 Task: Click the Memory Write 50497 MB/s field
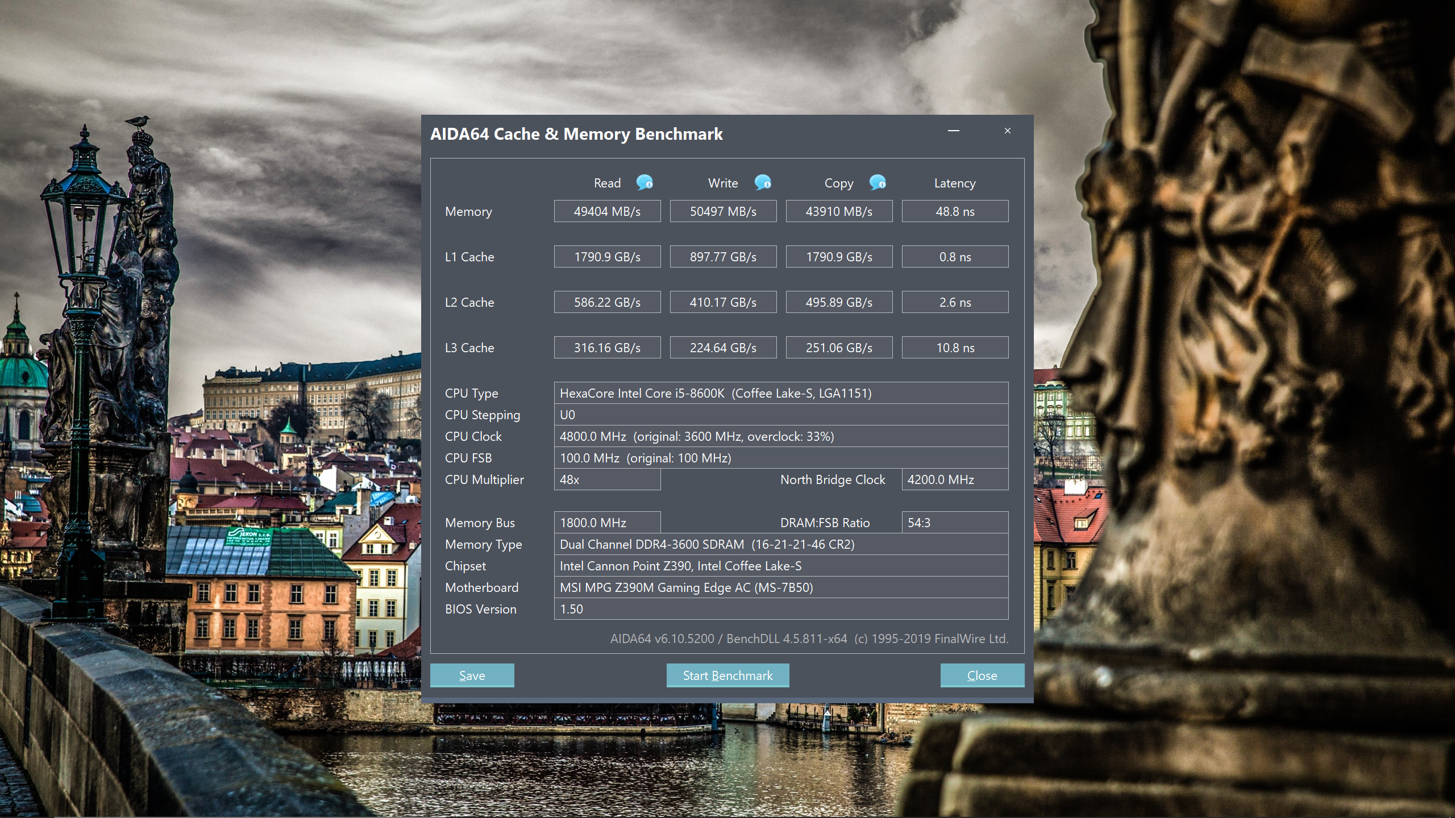723,211
